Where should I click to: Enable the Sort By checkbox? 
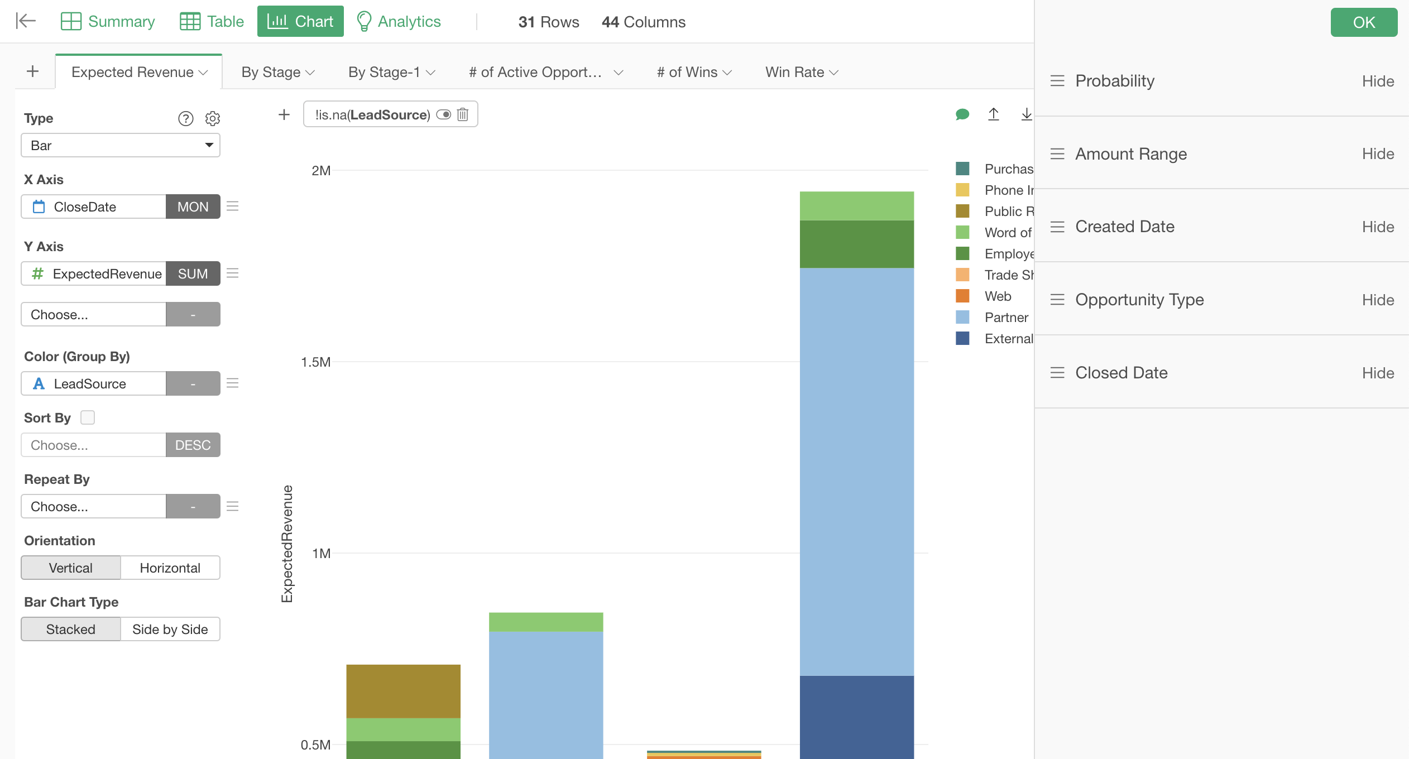click(x=88, y=417)
